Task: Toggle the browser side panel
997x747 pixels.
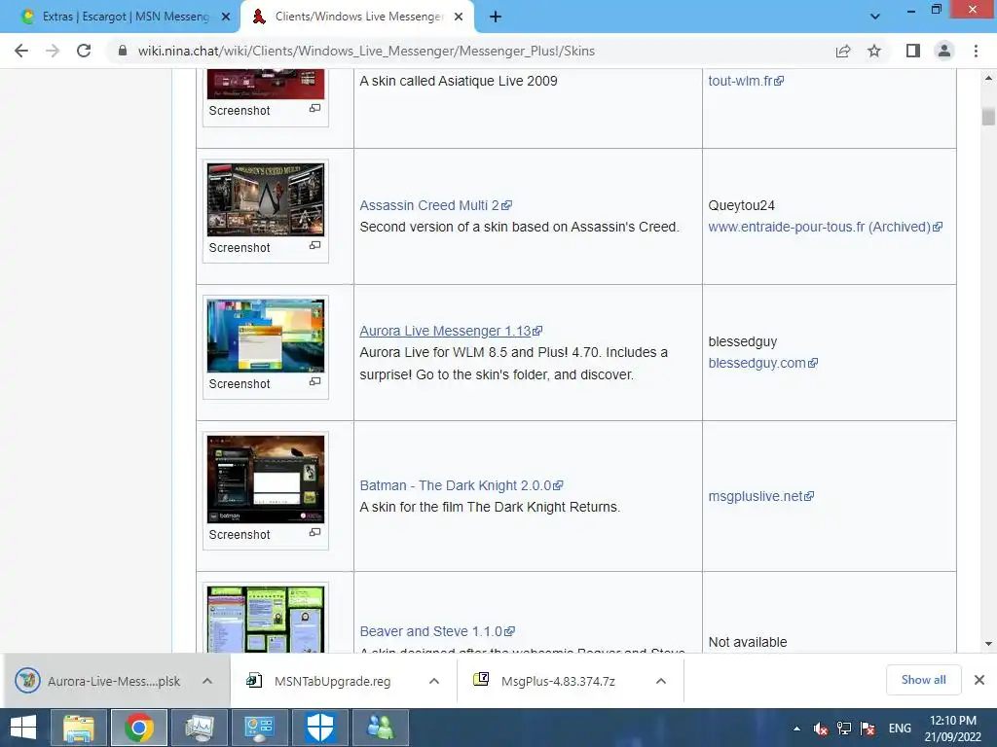Action: (x=913, y=51)
